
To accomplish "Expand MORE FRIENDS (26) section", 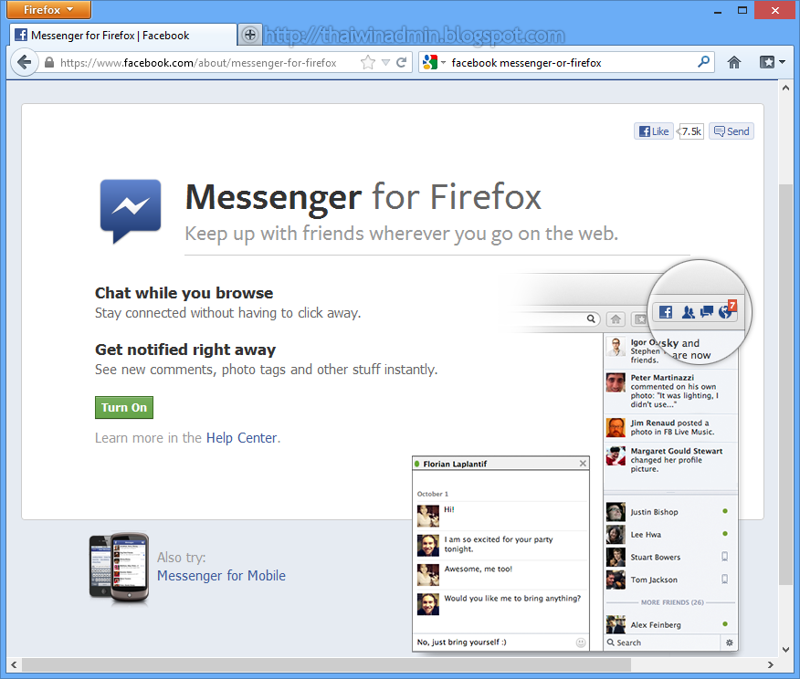I will [672, 602].
